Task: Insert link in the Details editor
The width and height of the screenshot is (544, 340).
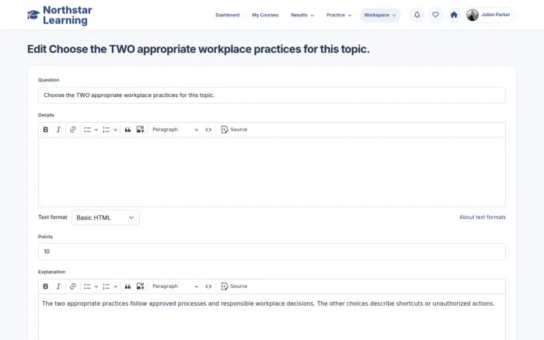Action: coord(72,130)
